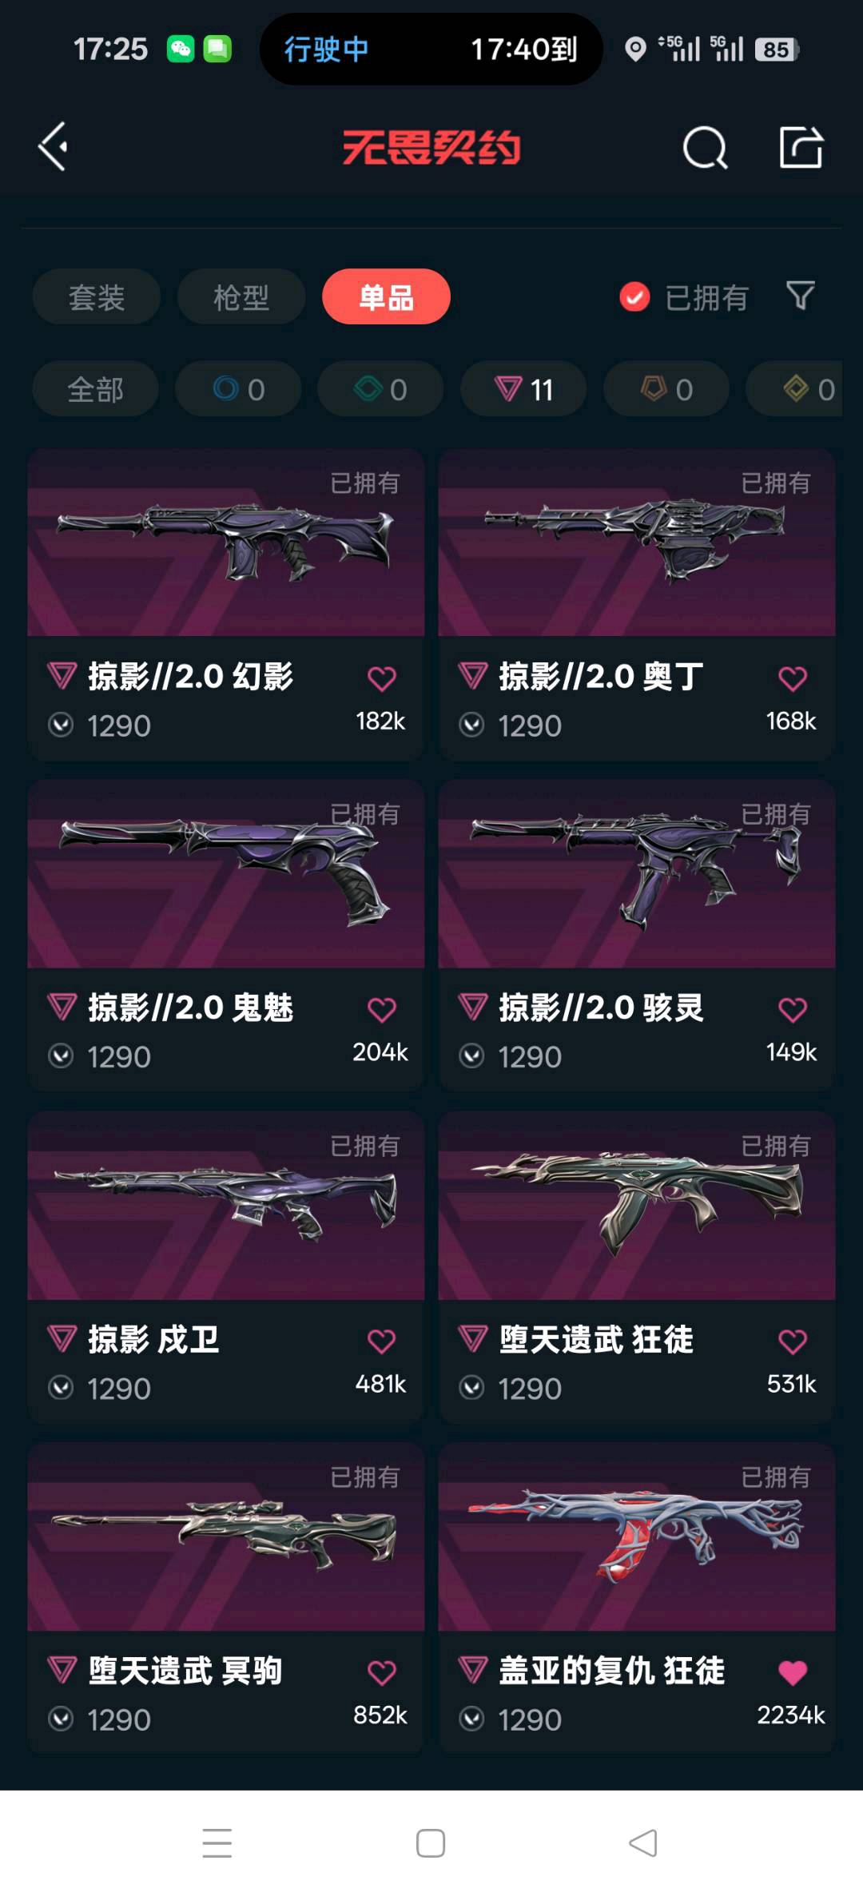Tap the share icon in header
Image resolution: width=863 pixels, height=1896 pixels.
(801, 147)
